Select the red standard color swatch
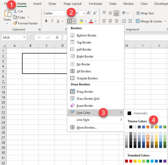Viewport: 168px width, 165px height. (130, 161)
